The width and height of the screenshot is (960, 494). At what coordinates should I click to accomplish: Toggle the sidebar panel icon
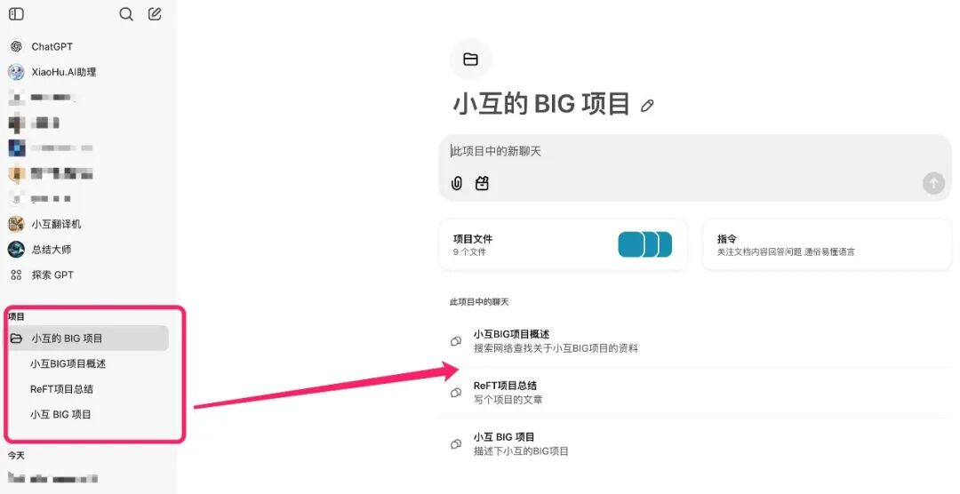click(x=16, y=14)
